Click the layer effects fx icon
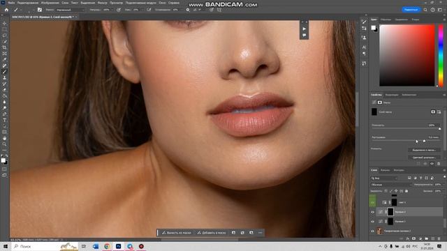 [408, 238]
